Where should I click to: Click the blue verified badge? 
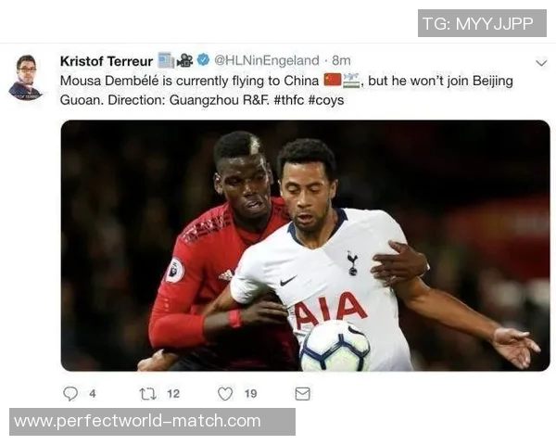tap(203, 59)
